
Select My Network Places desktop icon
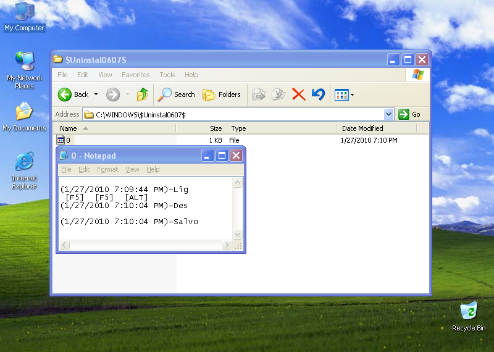click(25, 70)
